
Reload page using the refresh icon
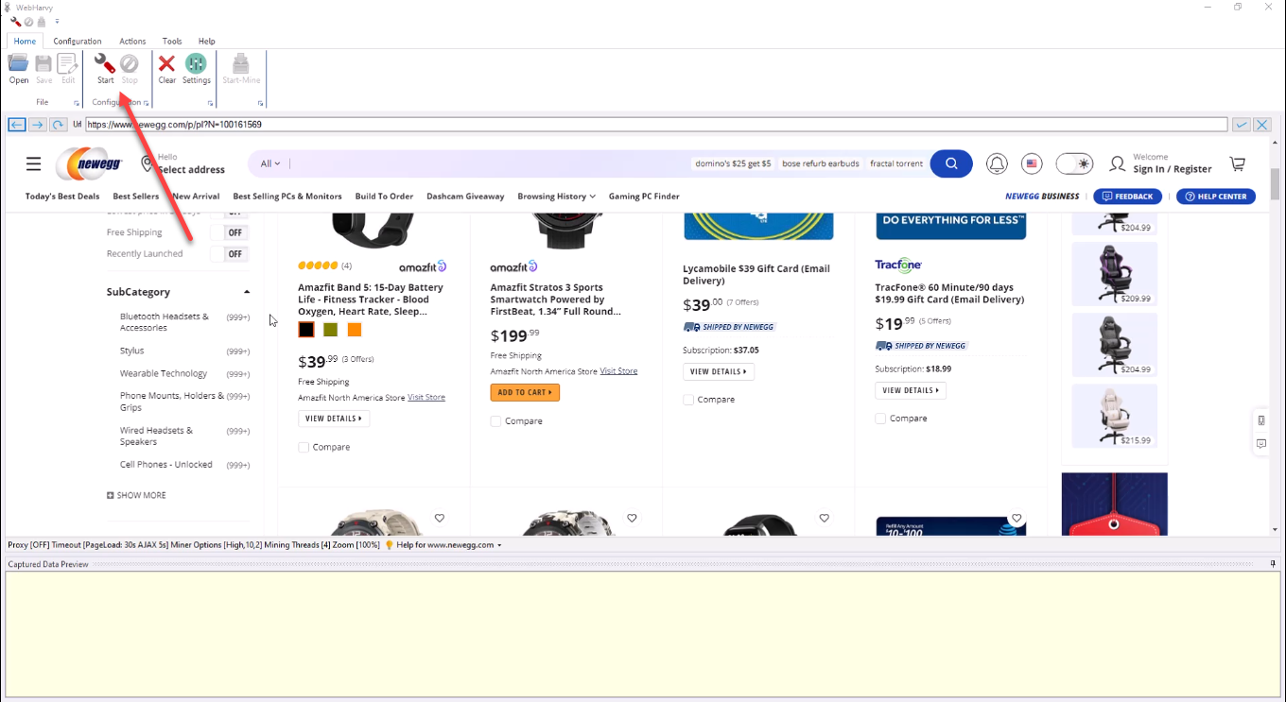pyautogui.click(x=57, y=124)
